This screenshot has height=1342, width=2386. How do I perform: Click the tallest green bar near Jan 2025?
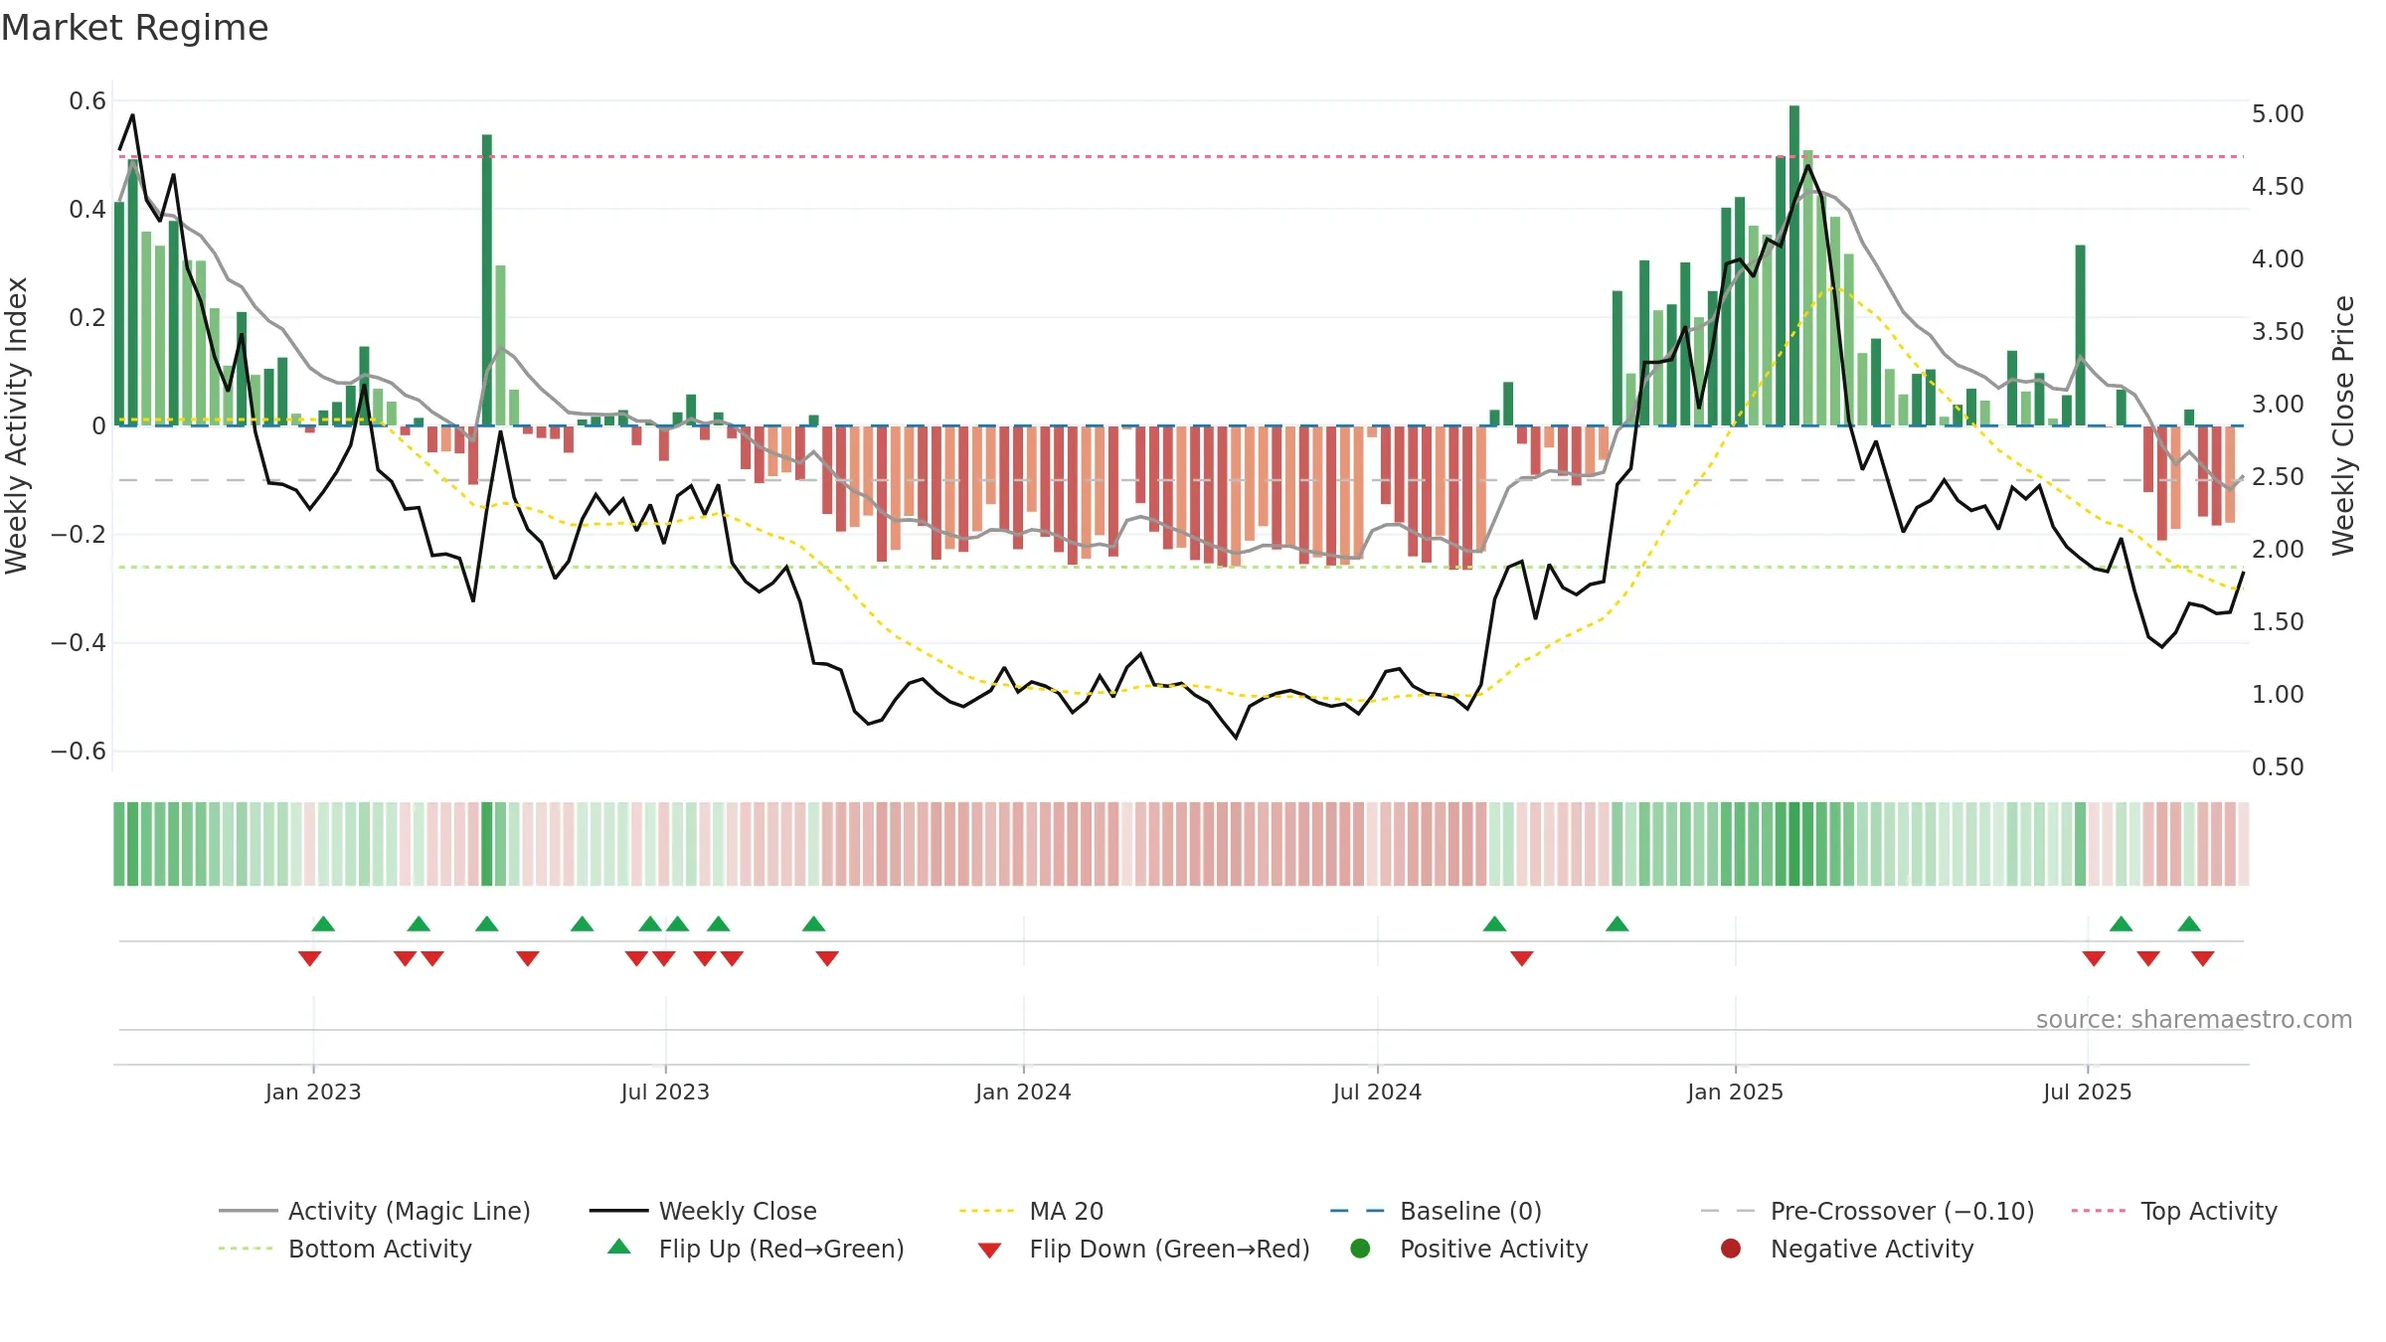coord(1794,265)
